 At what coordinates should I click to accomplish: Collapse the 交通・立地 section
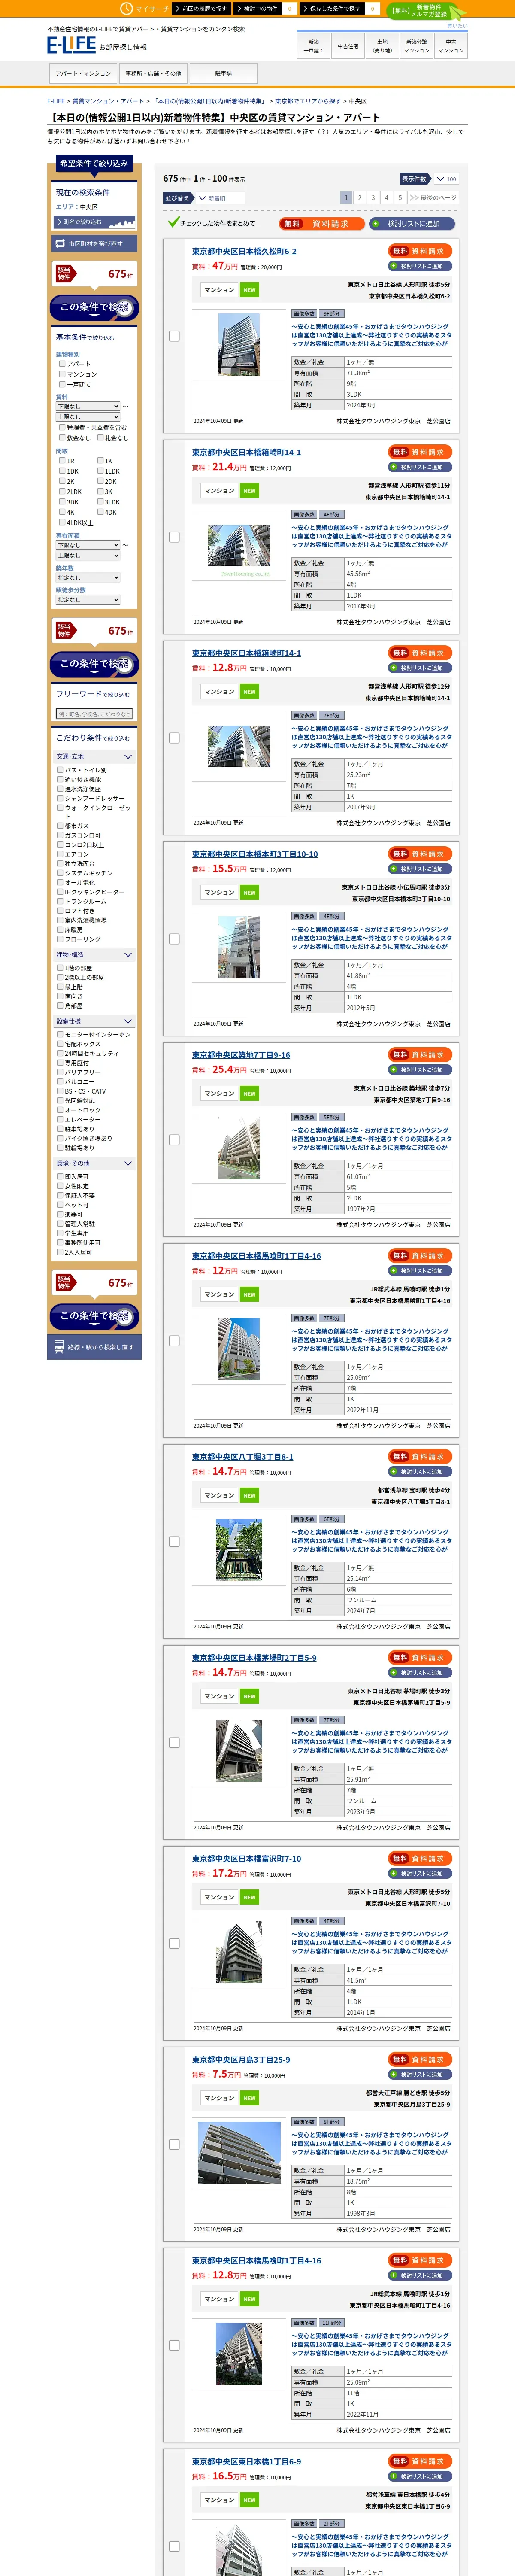(x=94, y=757)
